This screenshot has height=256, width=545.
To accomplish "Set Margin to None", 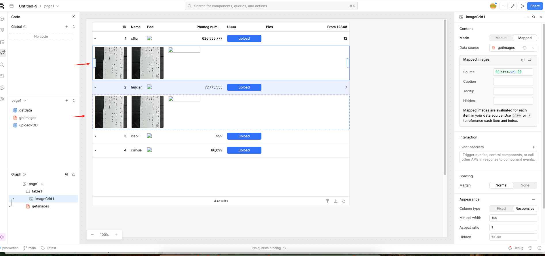I will point(525,185).
